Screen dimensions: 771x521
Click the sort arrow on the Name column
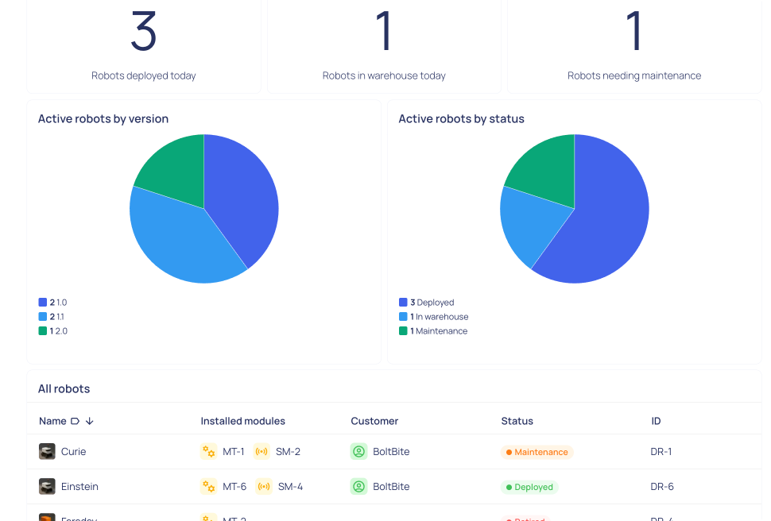89,421
